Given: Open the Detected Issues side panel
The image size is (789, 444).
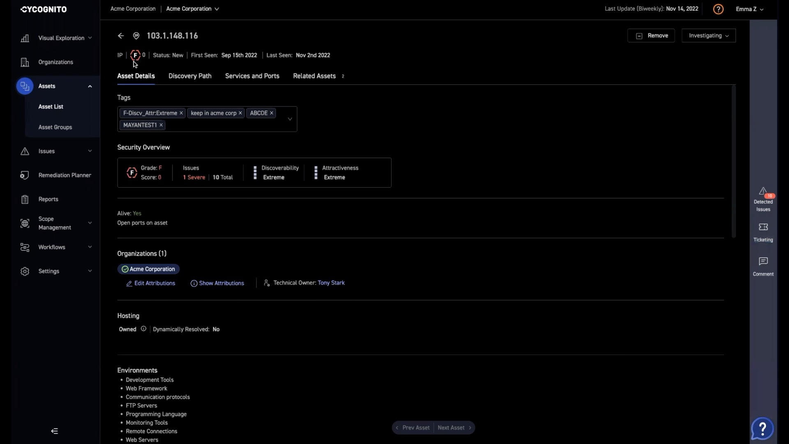Looking at the screenshot, I should [x=763, y=199].
